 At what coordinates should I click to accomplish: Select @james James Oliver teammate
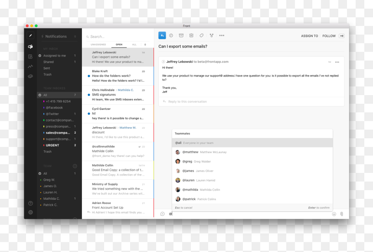(x=252, y=171)
